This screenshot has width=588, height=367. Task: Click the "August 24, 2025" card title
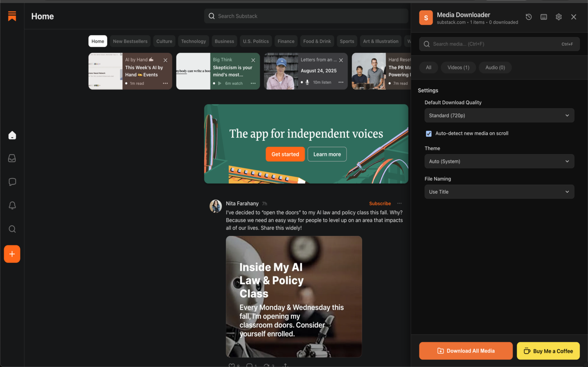coord(319,71)
